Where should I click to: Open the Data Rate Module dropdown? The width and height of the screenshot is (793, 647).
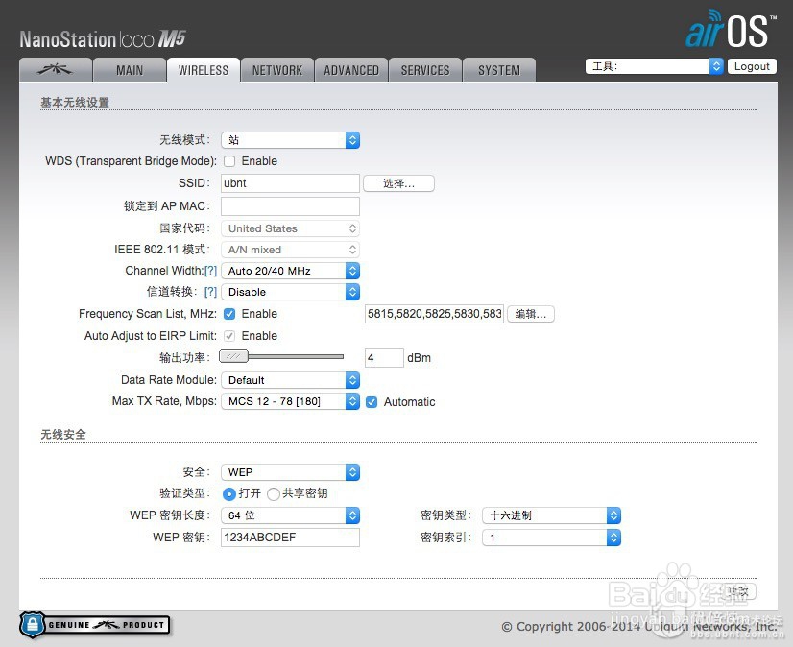click(x=290, y=380)
